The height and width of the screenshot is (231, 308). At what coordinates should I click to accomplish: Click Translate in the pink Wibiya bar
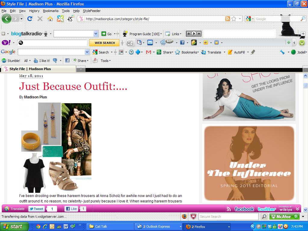pos(15,209)
